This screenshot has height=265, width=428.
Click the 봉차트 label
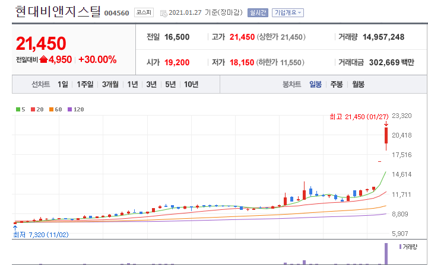tap(292, 84)
